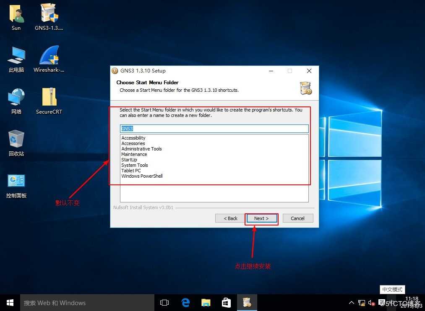Cancel the GNS3 setup
Viewport: 425px width, 311px height.
[297, 218]
